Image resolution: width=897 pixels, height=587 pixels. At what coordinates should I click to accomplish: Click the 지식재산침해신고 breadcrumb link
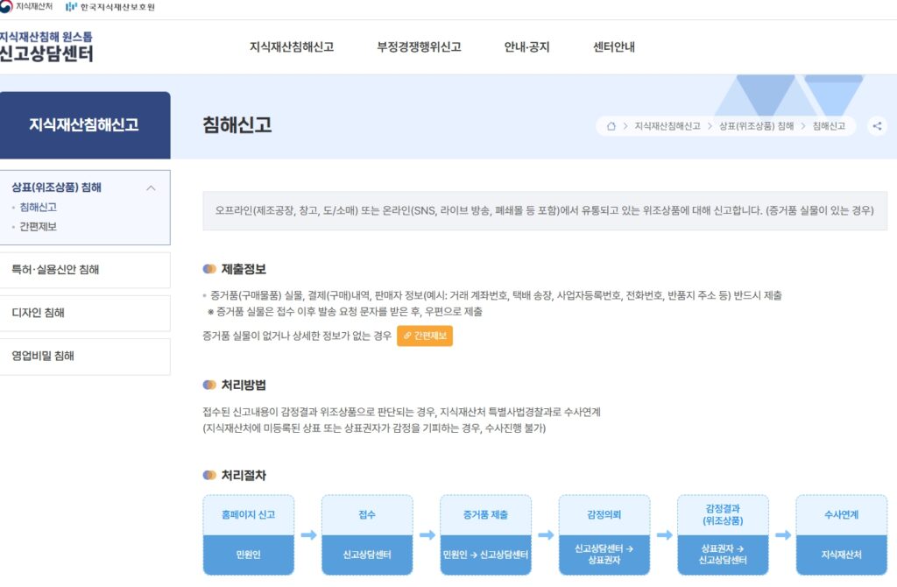click(x=667, y=126)
